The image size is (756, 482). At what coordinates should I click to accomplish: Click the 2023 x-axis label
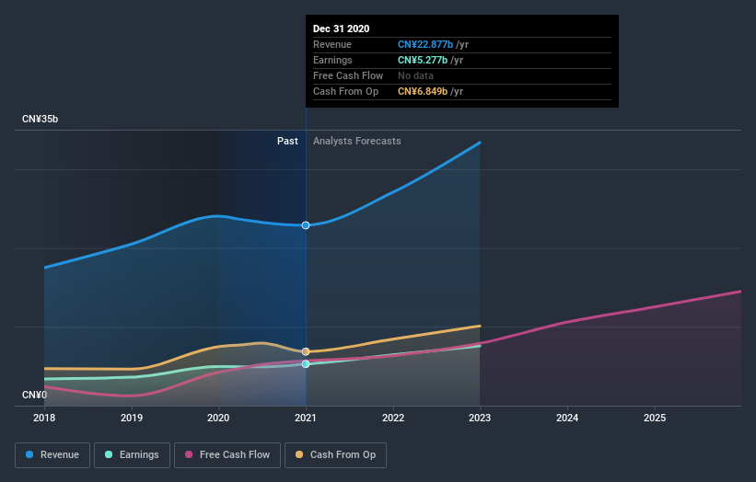(480, 418)
